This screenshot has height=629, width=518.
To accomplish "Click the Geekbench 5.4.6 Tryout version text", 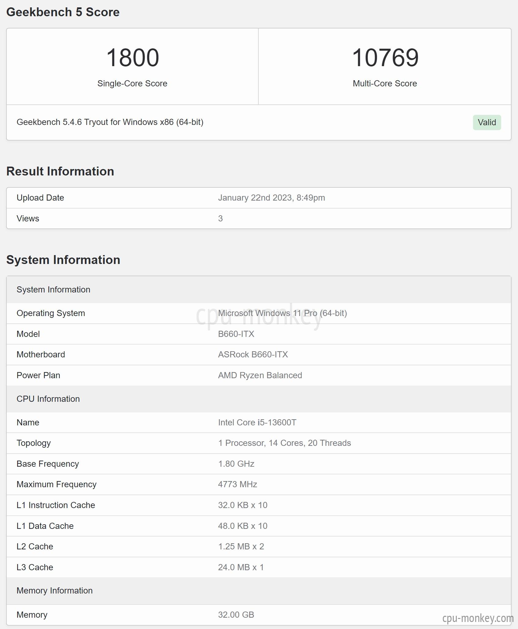I will pyautogui.click(x=110, y=122).
